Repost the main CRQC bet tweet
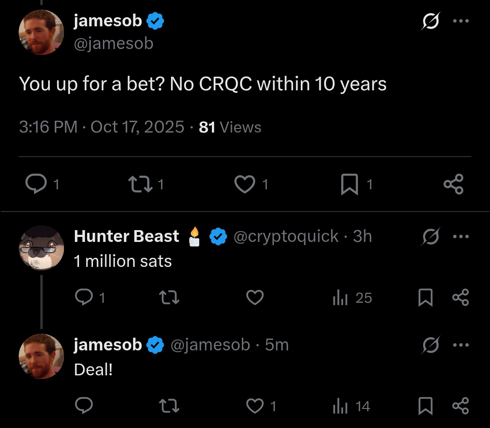Image resolution: width=490 pixels, height=428 pixels. 138,184
